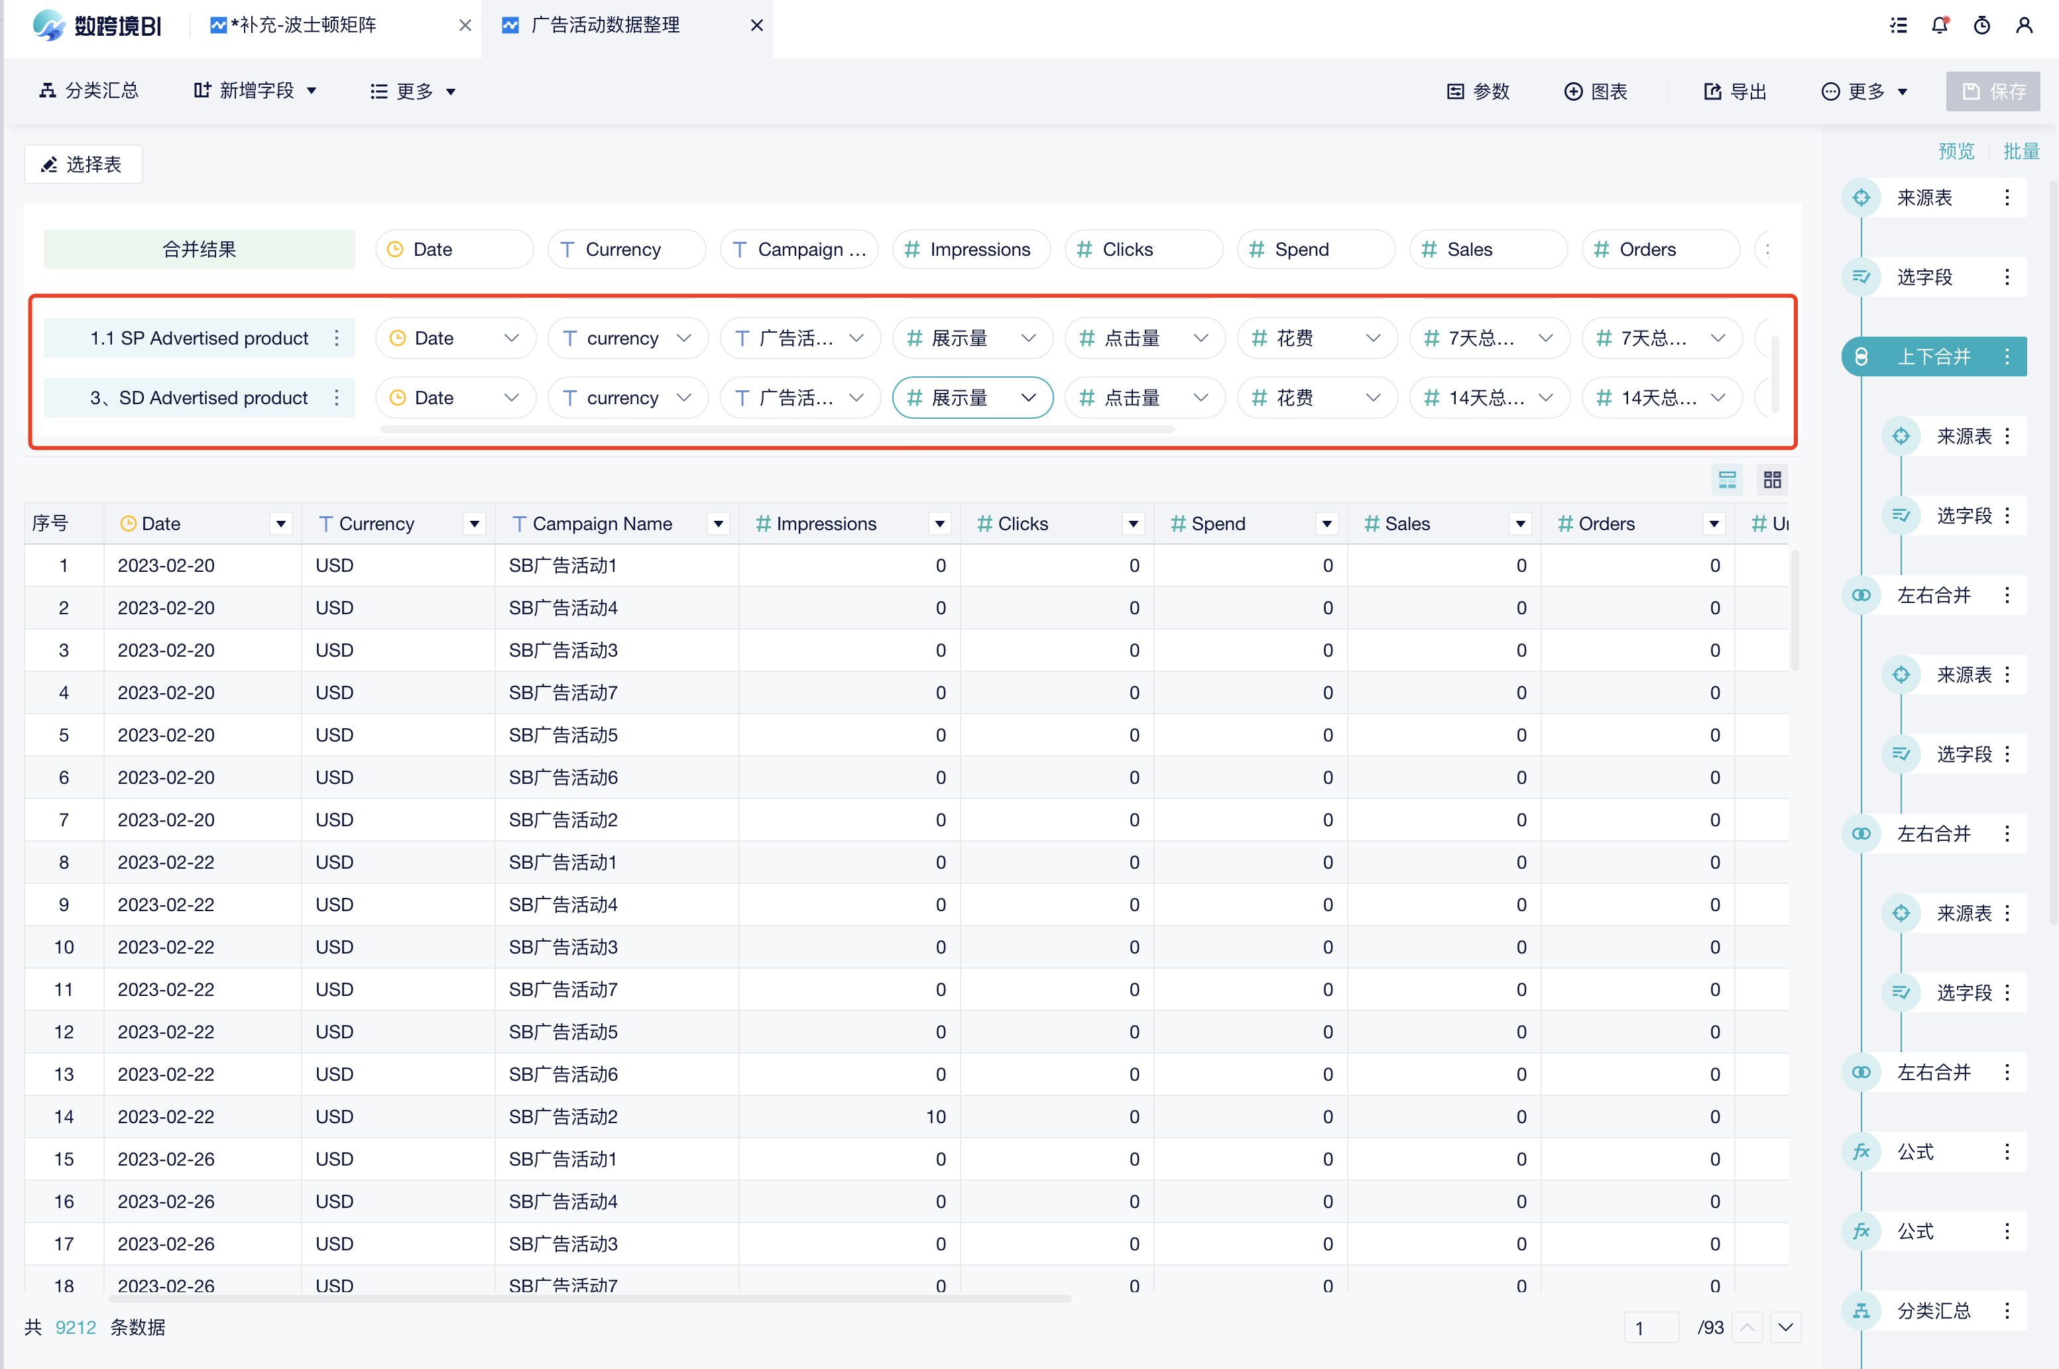2059x1369 pixels.
Task: Open menu dots for 上下合并 step
Action: (x=2007, y=356)
